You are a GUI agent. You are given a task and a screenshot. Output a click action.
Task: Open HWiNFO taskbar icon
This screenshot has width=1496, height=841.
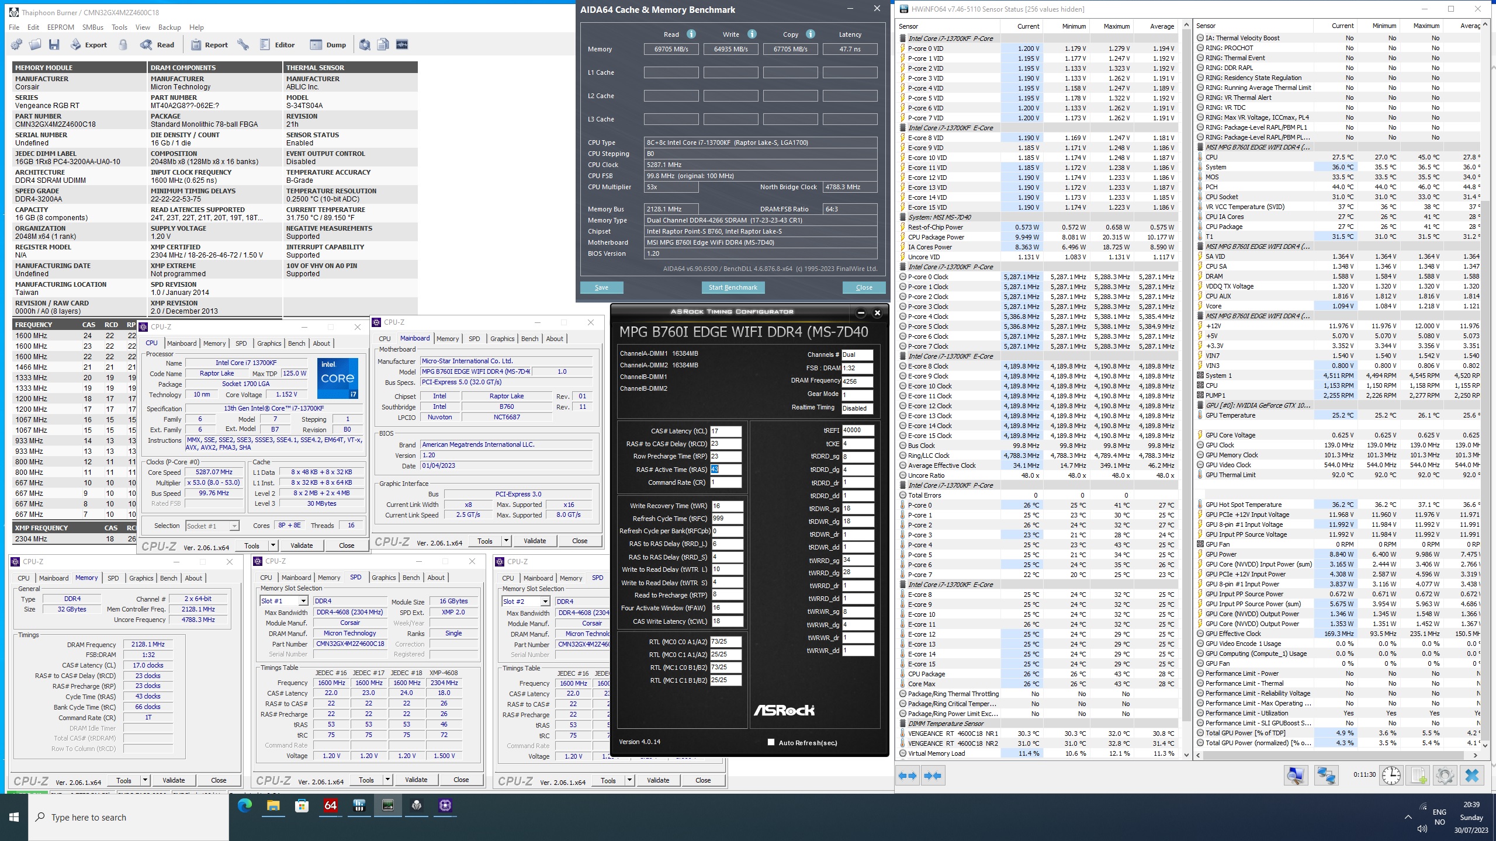[359, 806]
